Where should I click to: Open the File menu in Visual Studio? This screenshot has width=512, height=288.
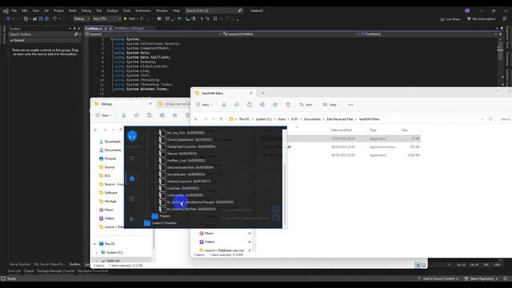coord(14,10)
